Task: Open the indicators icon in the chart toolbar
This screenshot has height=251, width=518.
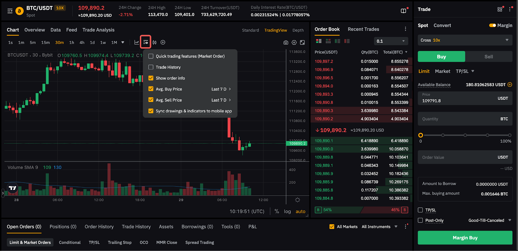Action: [x=137, y=42]
